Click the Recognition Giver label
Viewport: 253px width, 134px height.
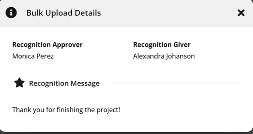162,45
